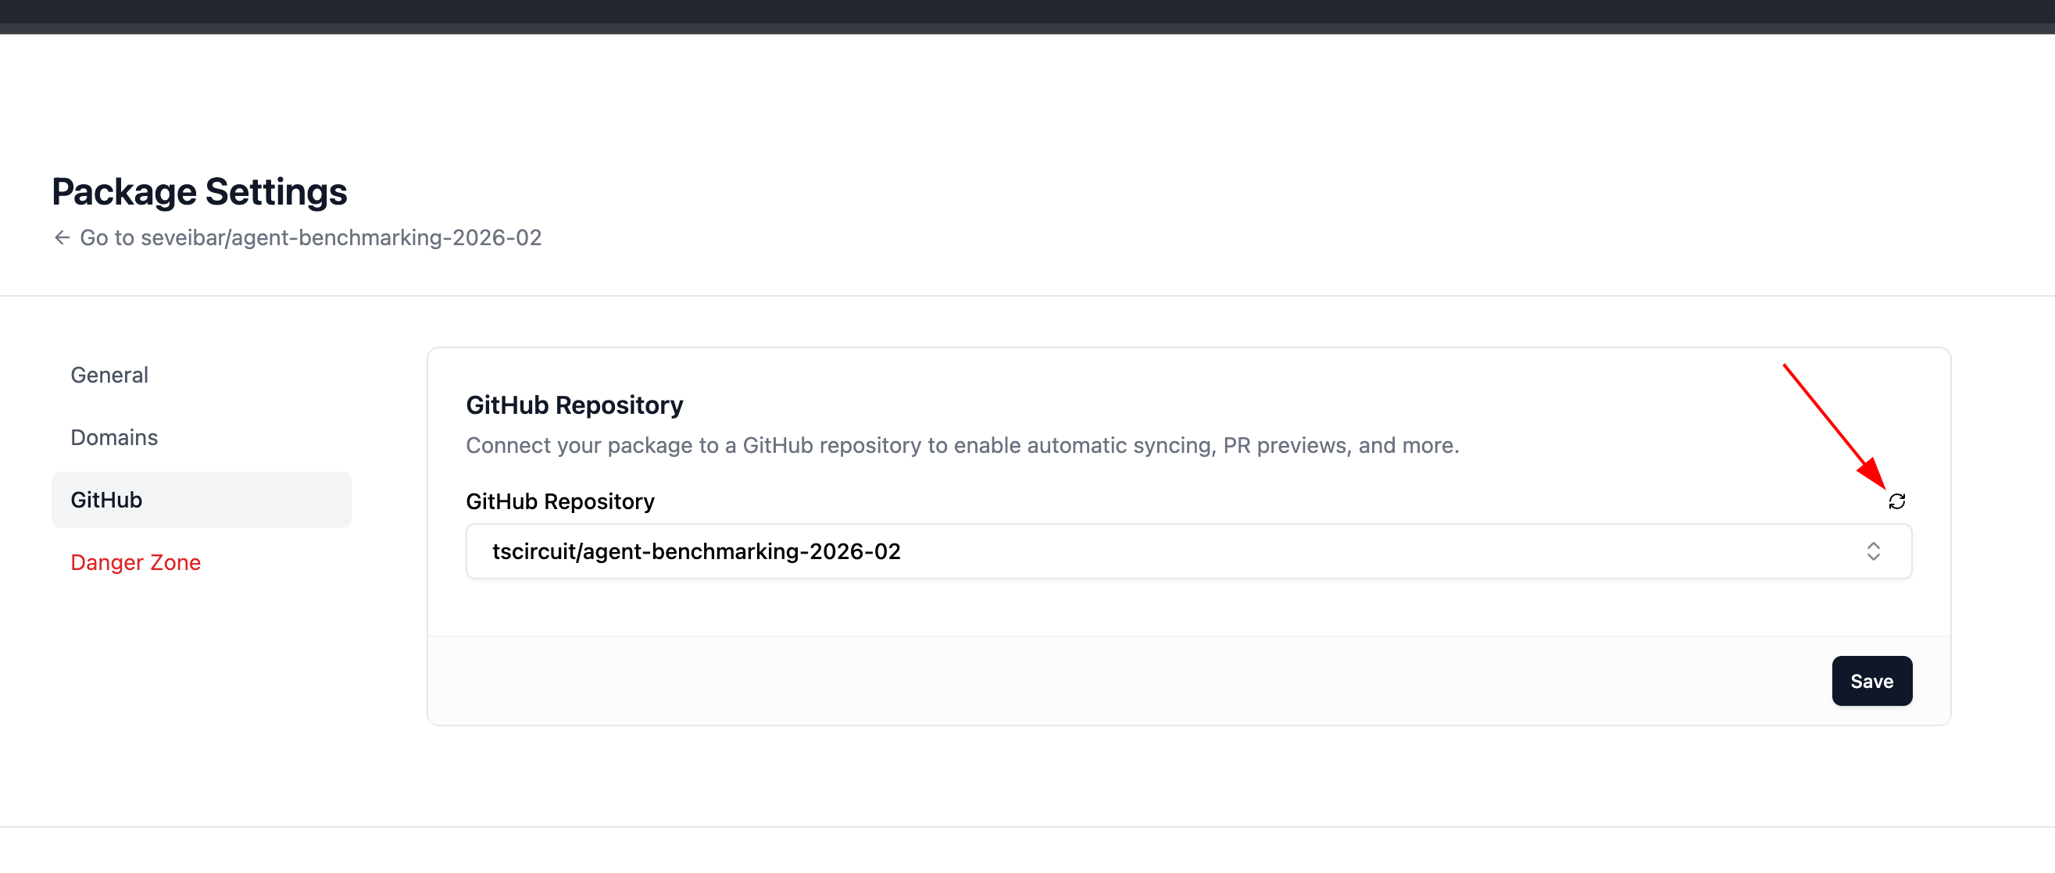
Task: Click the bold GitHub Repository card title
Action: click(x=574, y=405)
